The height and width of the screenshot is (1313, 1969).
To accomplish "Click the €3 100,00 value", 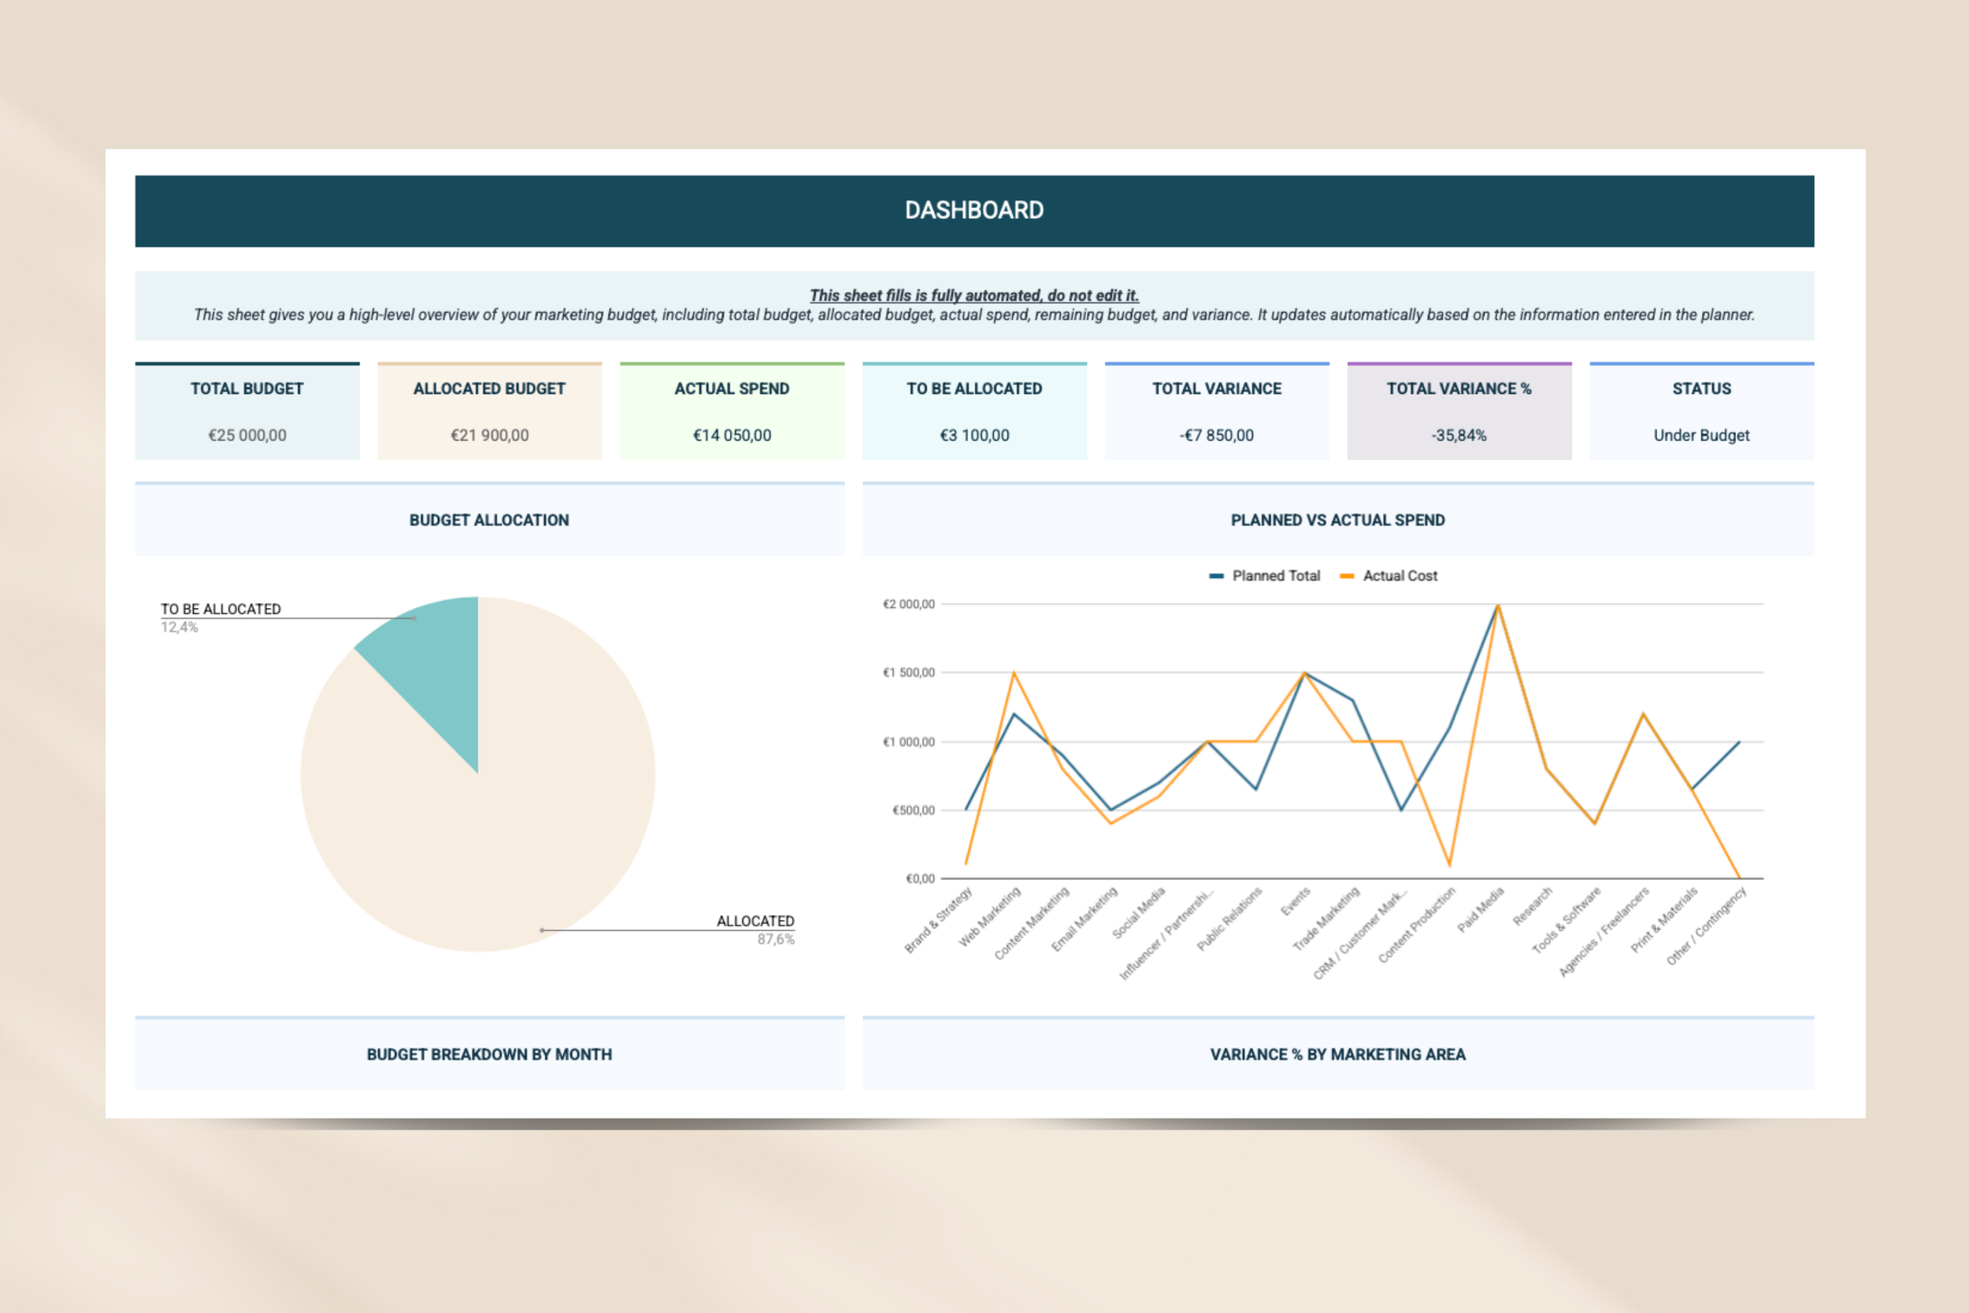I will (974, 436).
